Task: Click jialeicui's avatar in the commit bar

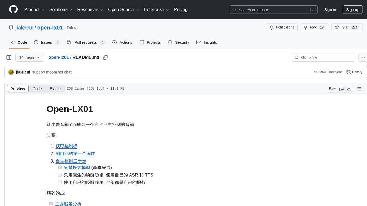Action: pos(11,72)
